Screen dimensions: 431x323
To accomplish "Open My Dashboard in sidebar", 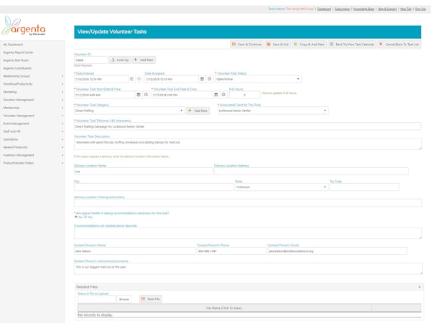I will (x=13, y=45).
